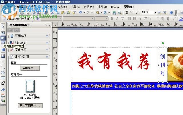Select the Arrow drawing tool
Screen dimensions: 183x115
(x=3, y=67)
